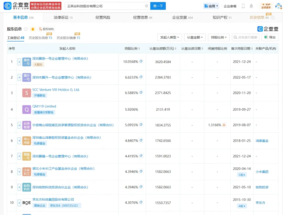Open 企业套餐 link
The height and width of the screenshot is (215, 283).
pos(230,6)
